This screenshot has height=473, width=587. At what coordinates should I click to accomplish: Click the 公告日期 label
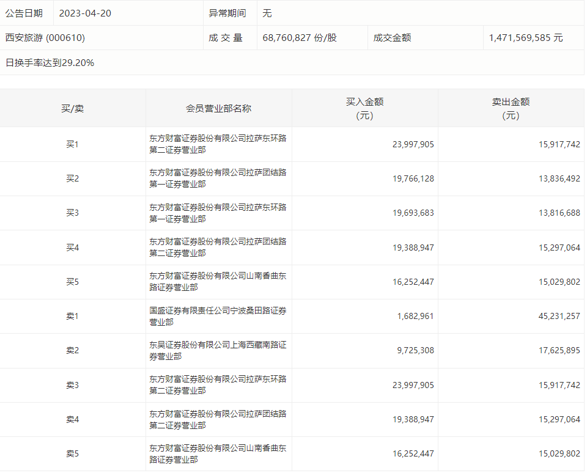24,13
